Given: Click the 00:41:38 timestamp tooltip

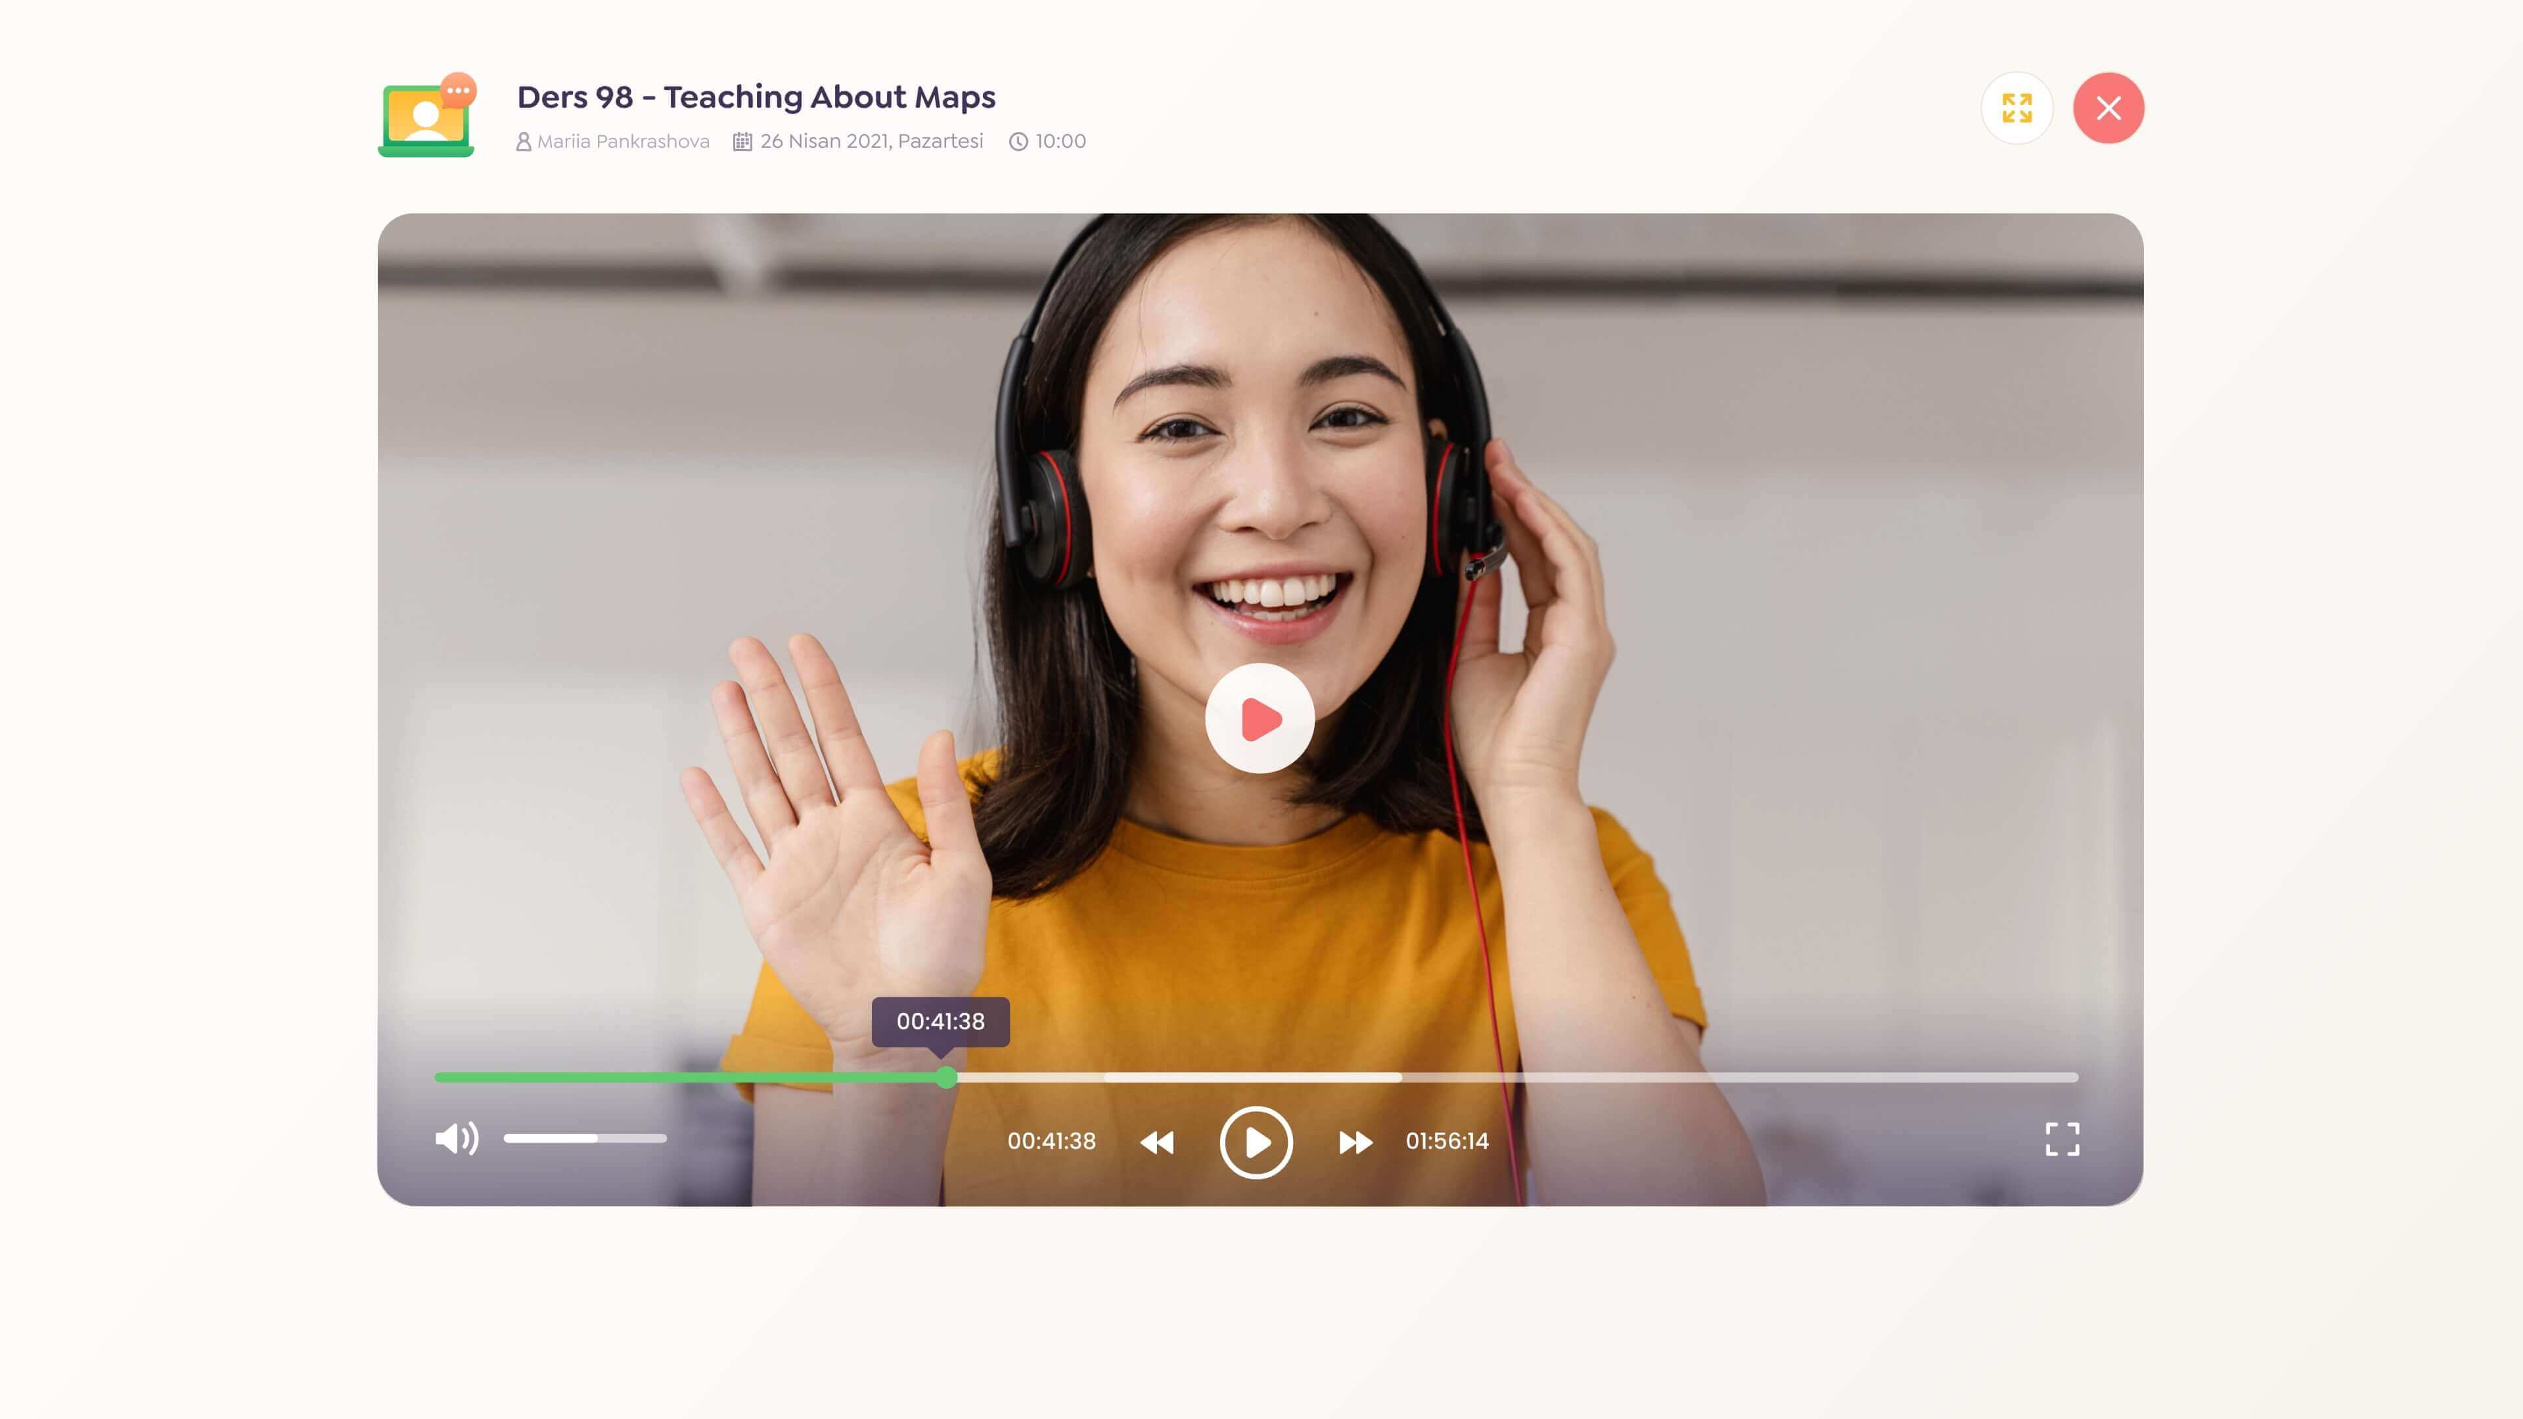Looking at the screenshot, I should (940, 1022).
